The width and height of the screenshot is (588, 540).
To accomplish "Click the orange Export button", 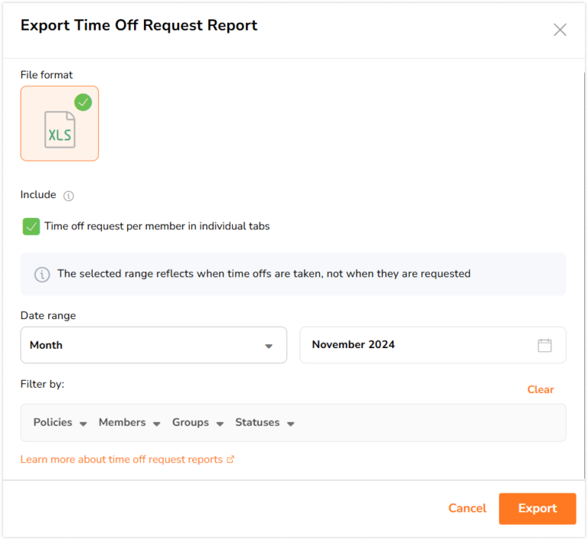I will click(537, 509).
